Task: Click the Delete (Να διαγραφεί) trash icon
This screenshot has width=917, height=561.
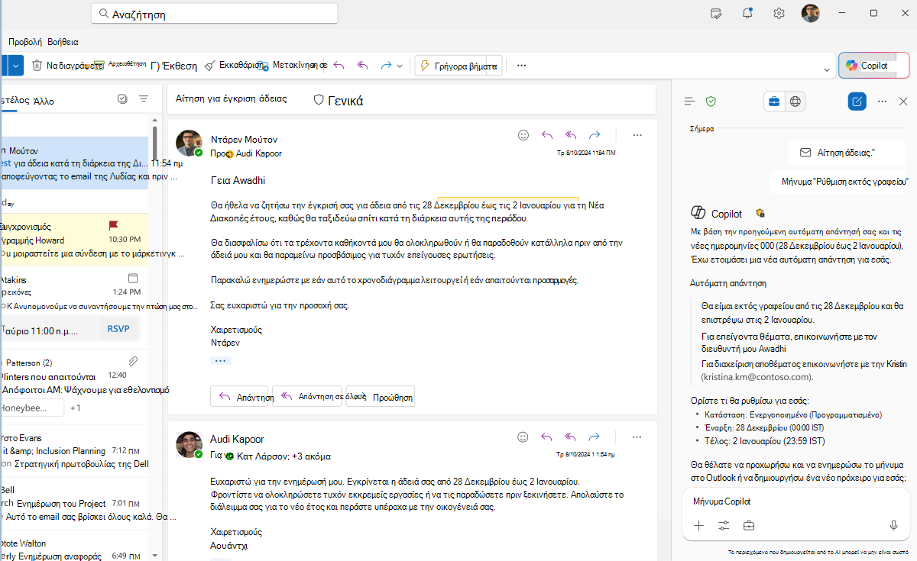Action: (x=37, y=66)
